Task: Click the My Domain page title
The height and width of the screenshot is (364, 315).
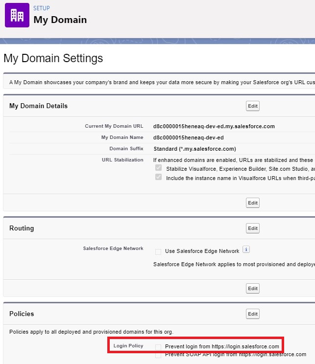Action: click(60, 20)
